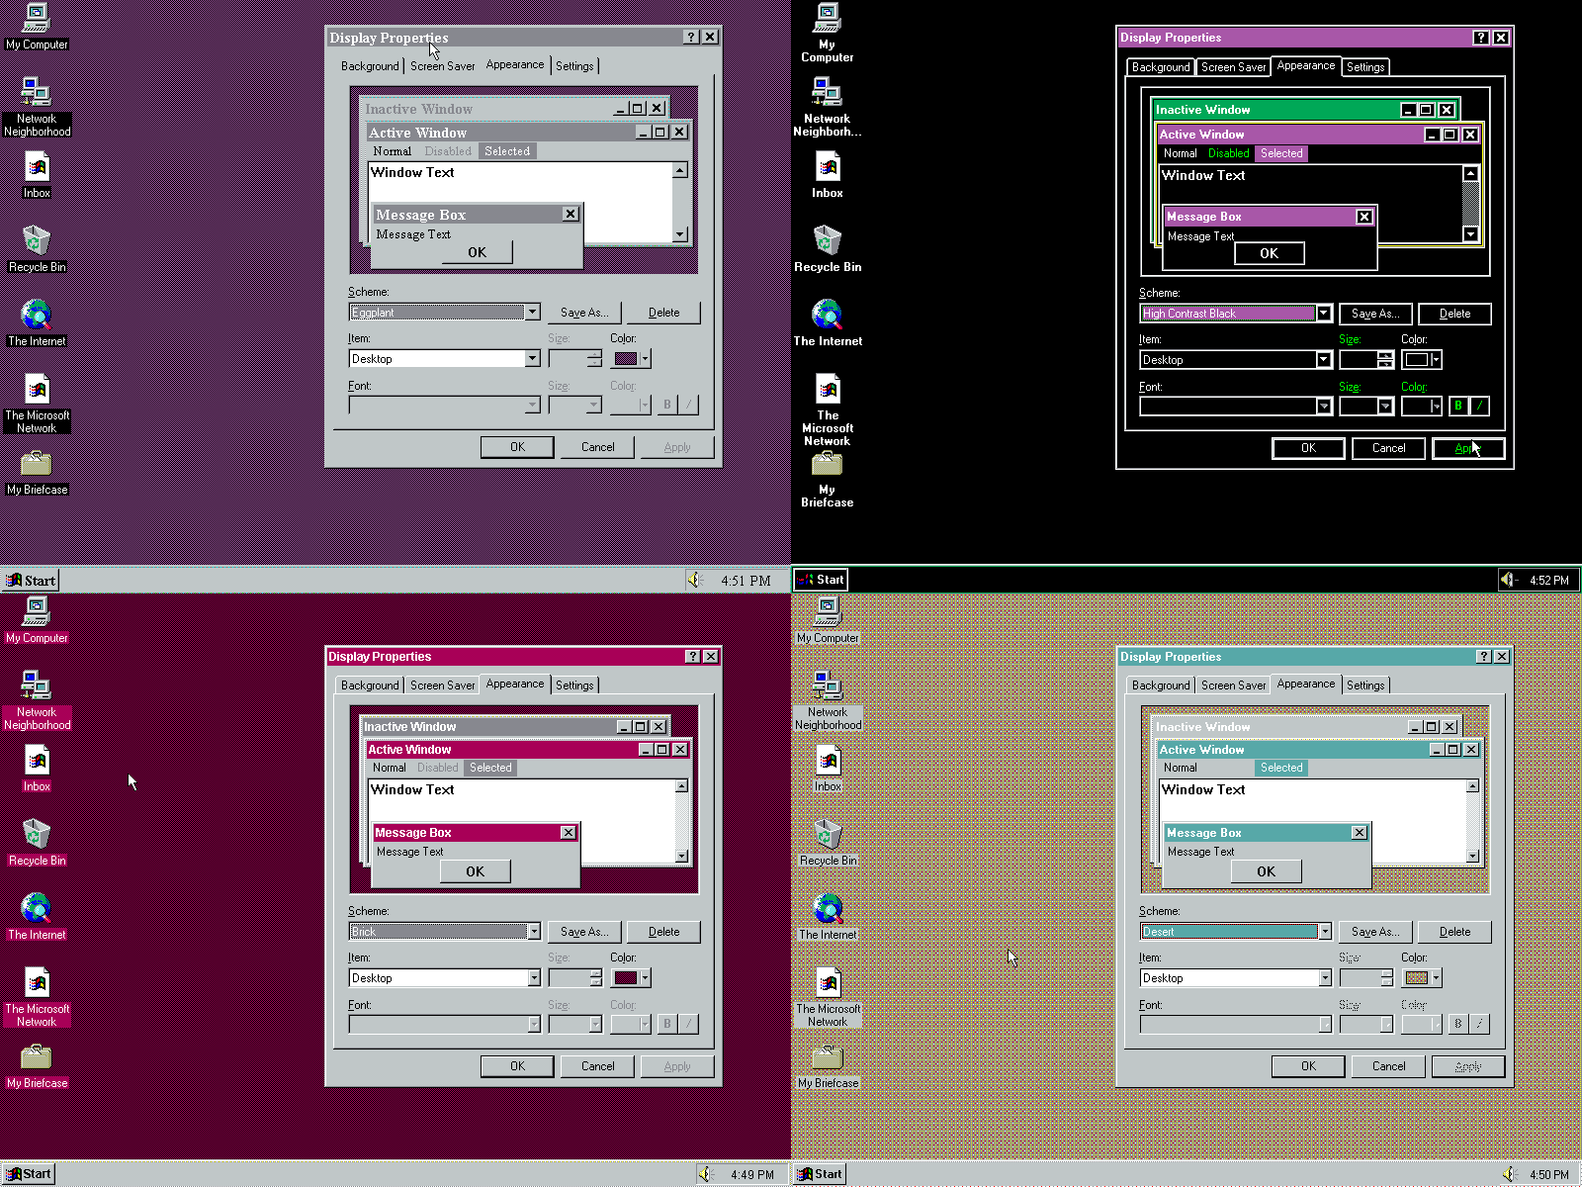Viewport: 1582px width, 1187px height.
Task: Open the High Contrast Black scheme dropdown
Action: 1324,314
